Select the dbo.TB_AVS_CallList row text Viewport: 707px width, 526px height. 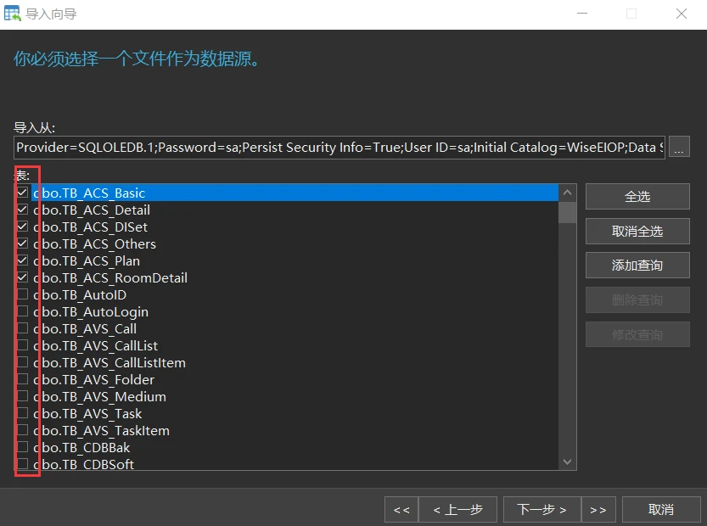coord(96,345)
